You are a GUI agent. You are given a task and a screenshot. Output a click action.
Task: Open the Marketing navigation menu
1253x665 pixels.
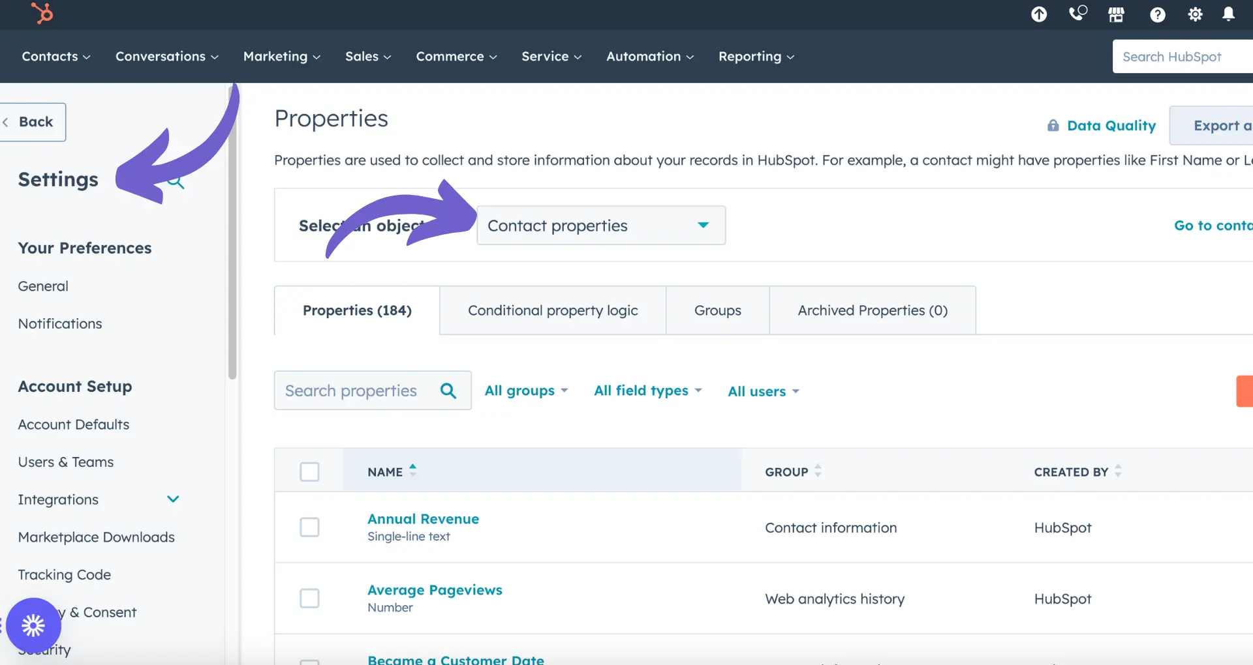click(x=282, y=57)
